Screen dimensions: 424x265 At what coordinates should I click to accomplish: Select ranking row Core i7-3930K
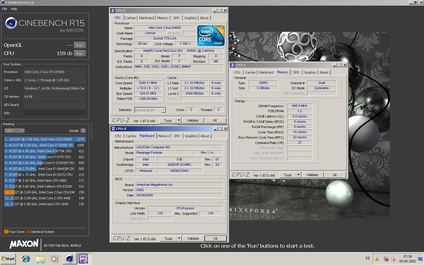click(x=45, y=145)
